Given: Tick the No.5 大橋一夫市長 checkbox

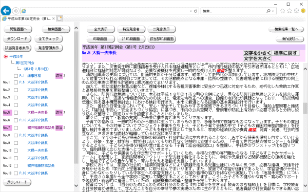Looking at the screenshot, I should pyautogui.click(x=16, y=113).
